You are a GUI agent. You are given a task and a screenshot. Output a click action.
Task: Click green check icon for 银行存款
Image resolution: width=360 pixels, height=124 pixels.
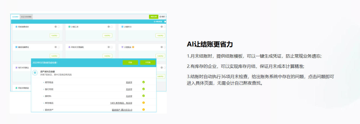pos(143,89)
